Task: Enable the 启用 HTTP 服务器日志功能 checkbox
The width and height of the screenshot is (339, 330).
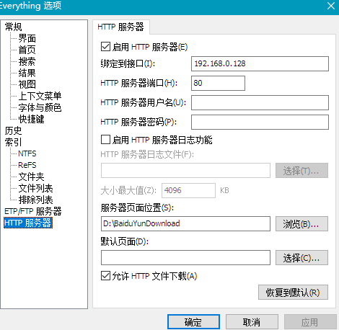Action: coord(105,140)
